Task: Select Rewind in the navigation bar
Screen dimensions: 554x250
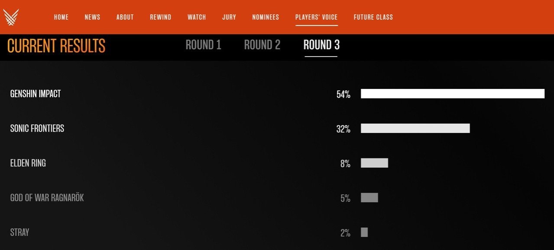Action: click(x=161, y=17)
